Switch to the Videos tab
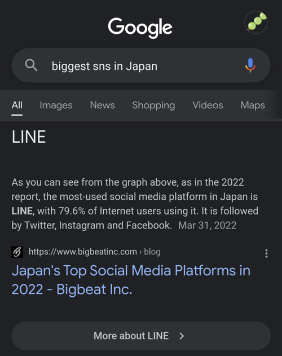Viewport: 282px width, 356px height. pyautogui.click(x=208, y=106)
